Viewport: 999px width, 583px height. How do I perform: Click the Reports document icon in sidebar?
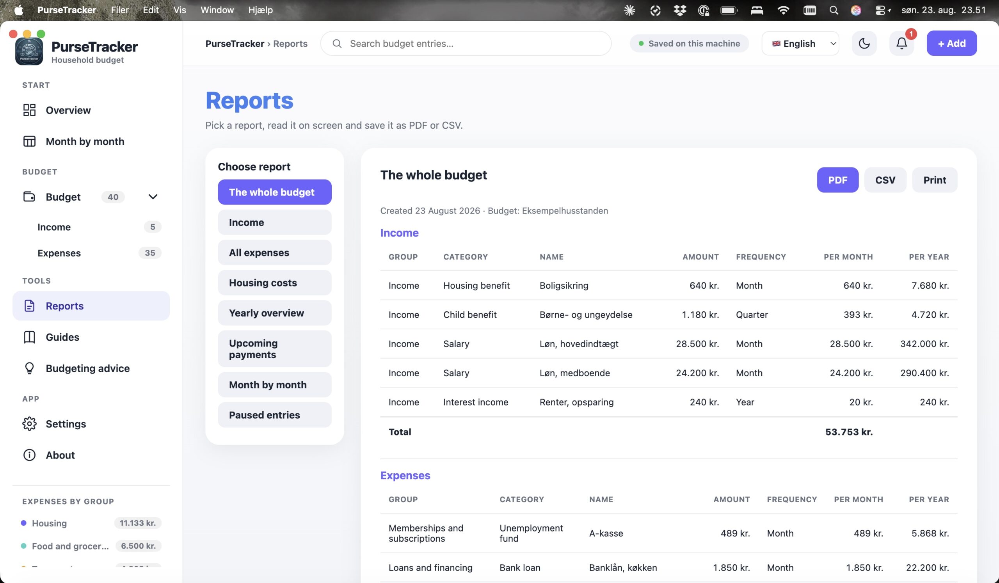[29, 306]
